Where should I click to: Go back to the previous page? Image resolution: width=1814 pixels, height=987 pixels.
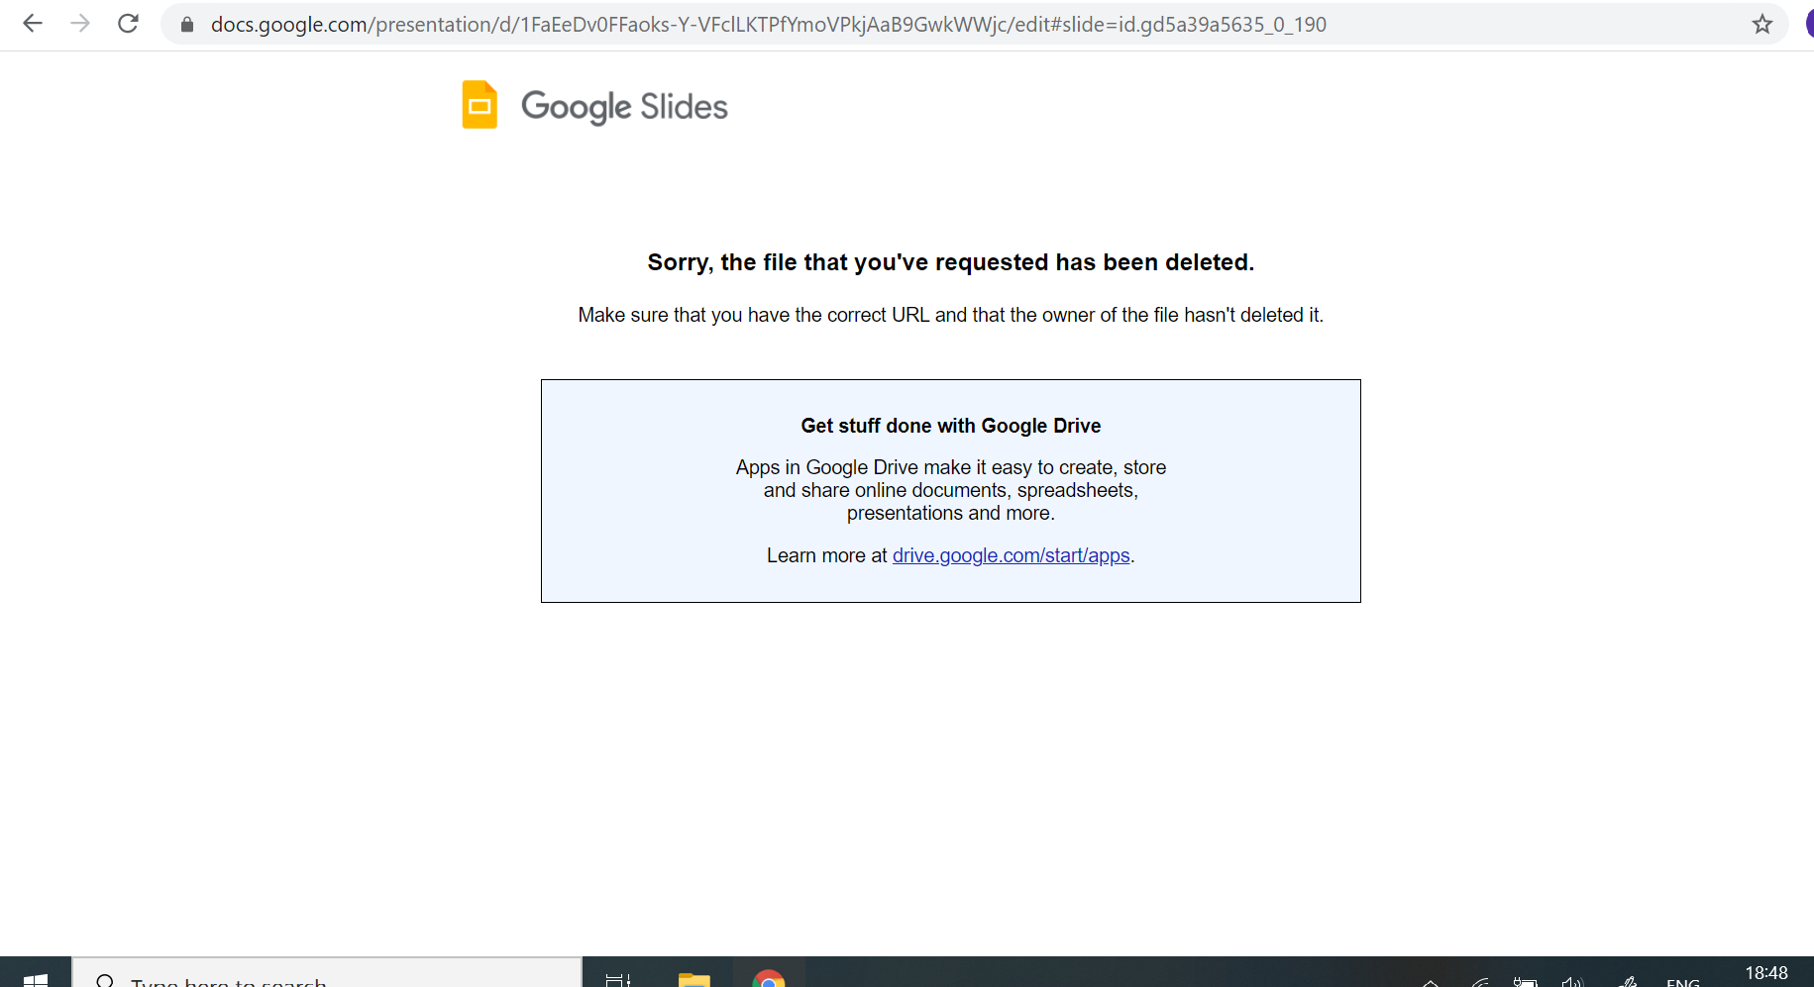[33, 24]
